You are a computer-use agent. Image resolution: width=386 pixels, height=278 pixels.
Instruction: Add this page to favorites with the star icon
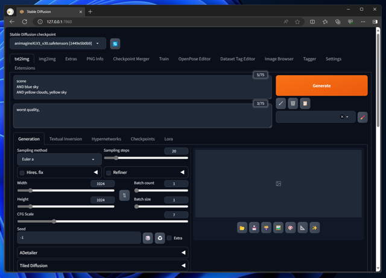pyautogui.click(x=297, y=22)
